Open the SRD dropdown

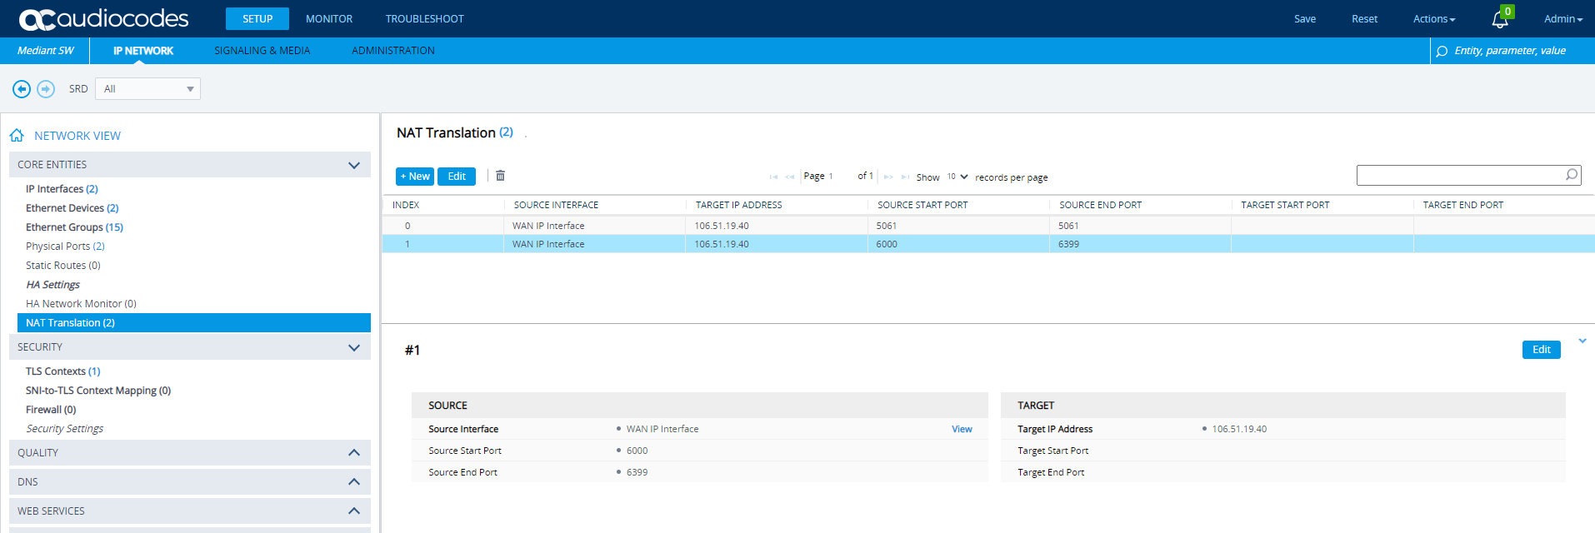click(147, 89)
